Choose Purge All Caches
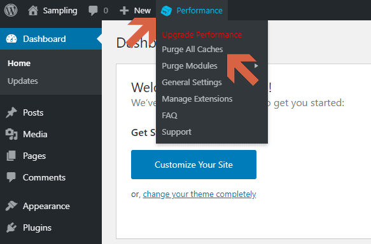This screenshot has width=371, height=244. pos(192,50)
